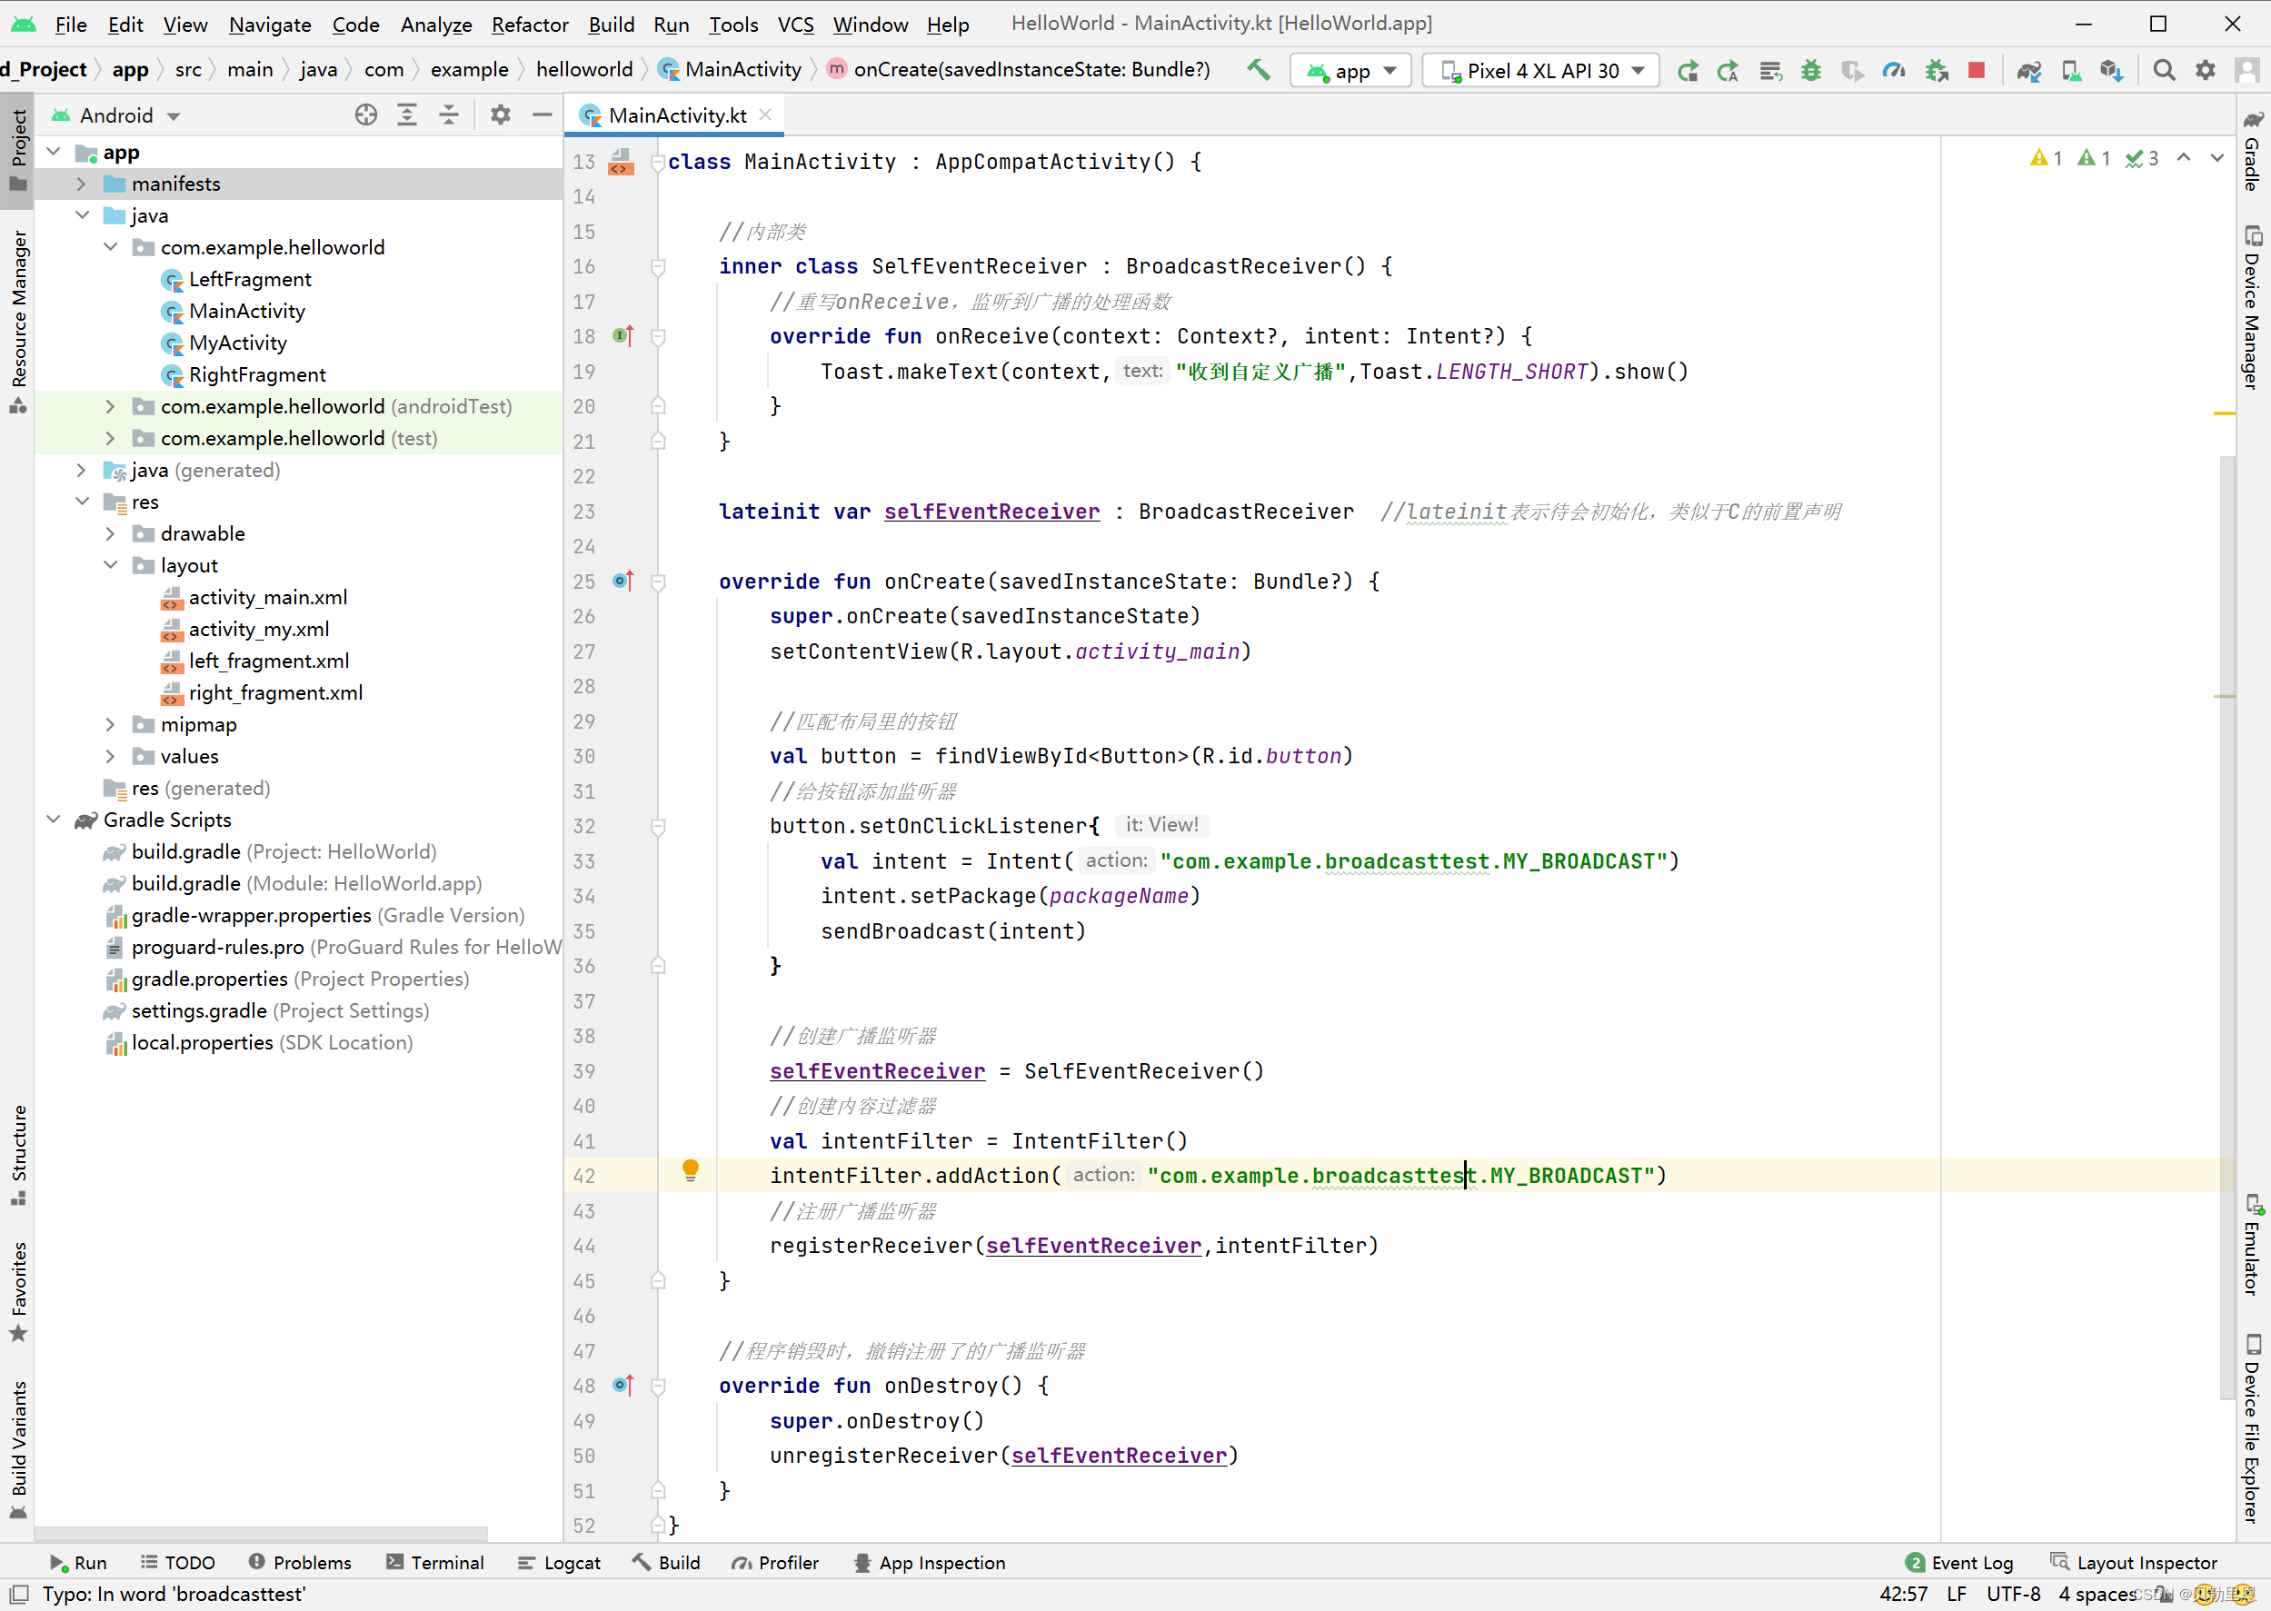2271x1611 pixels.
Task: Sync project with Gradle files elephant icon
Action: click(x=2029, y=71)
